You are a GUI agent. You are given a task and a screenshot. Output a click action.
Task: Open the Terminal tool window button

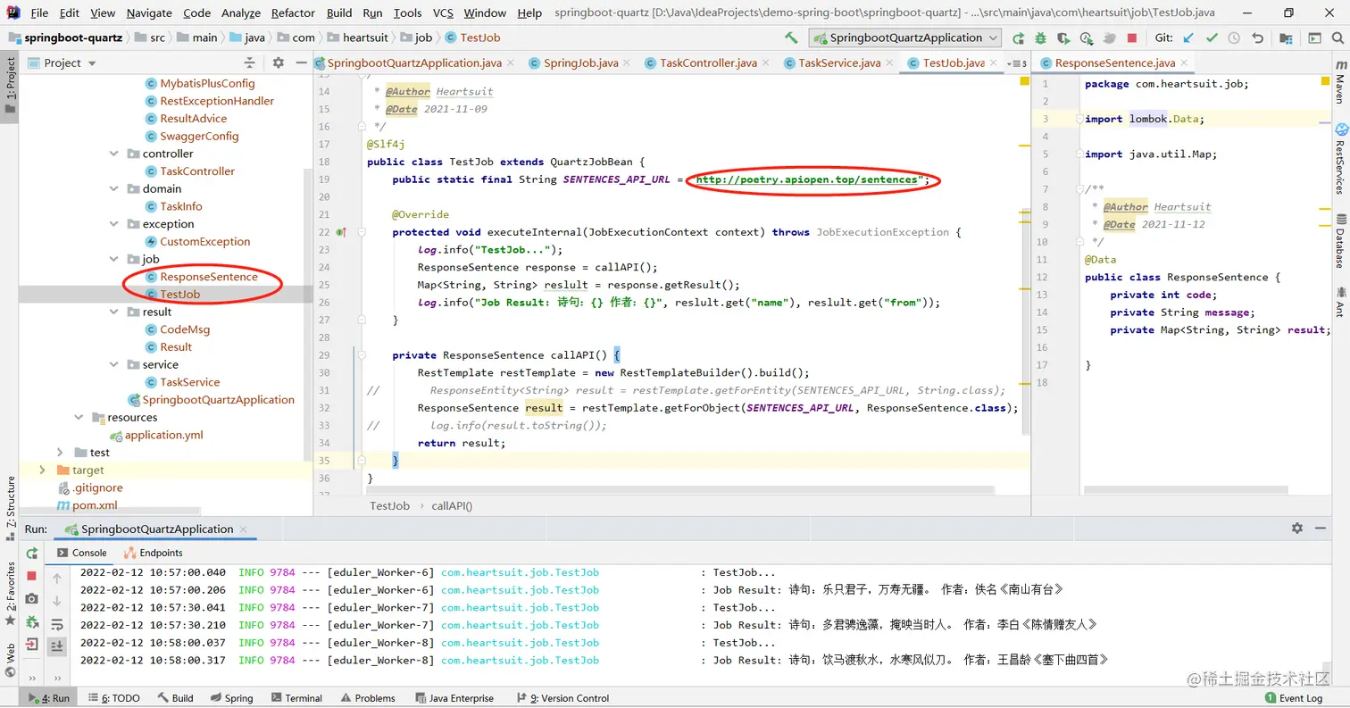(296, 698)
